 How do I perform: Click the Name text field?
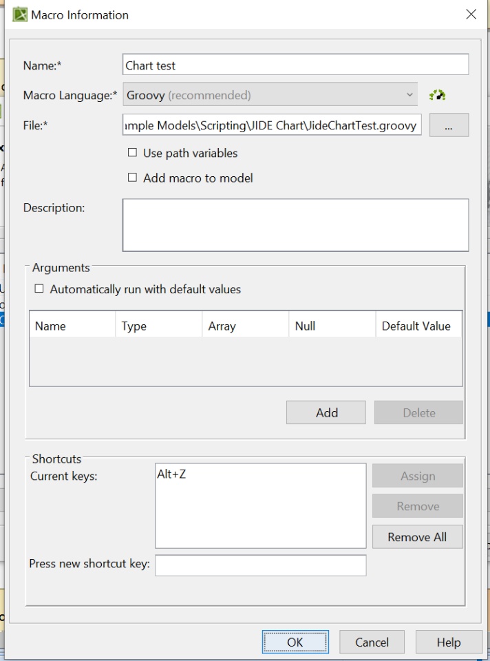pos(295,65)
